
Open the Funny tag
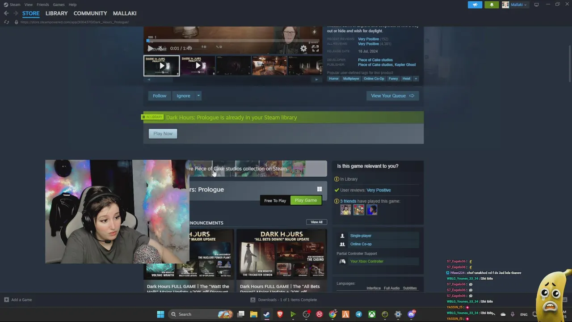tap(393, 79)
